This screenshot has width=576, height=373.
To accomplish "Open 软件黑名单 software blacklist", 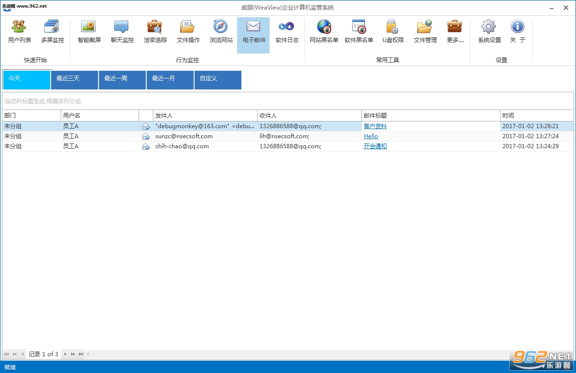I will point(359,32).
